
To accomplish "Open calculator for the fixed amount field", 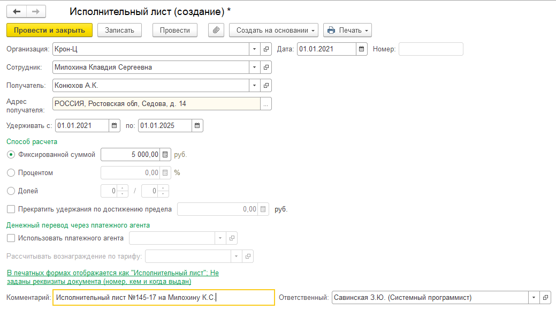I will click(x=165, y=155).
